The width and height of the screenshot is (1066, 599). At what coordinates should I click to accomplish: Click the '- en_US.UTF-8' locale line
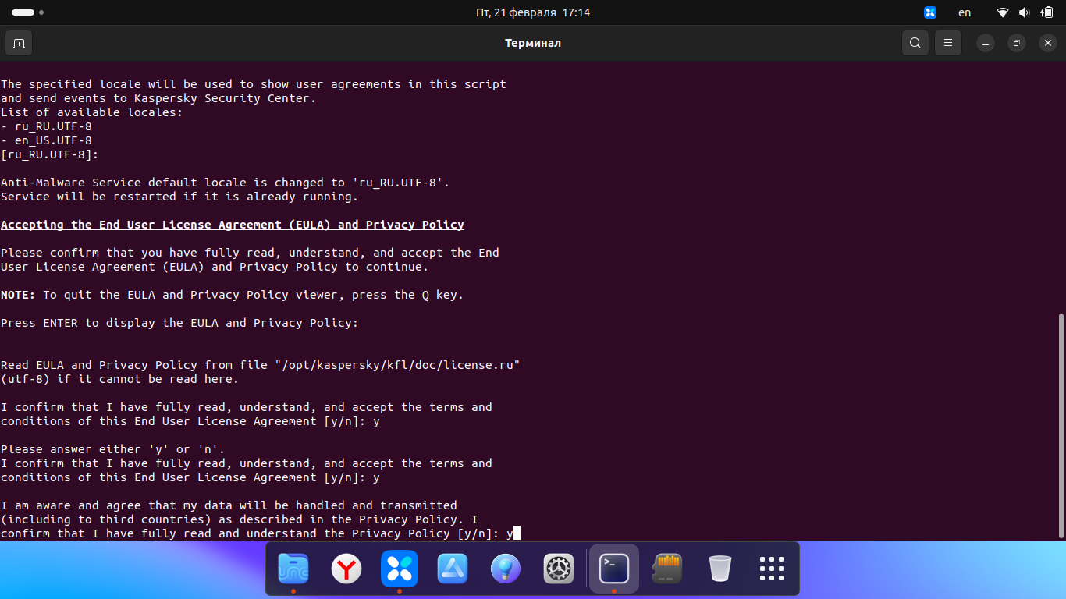47,140
